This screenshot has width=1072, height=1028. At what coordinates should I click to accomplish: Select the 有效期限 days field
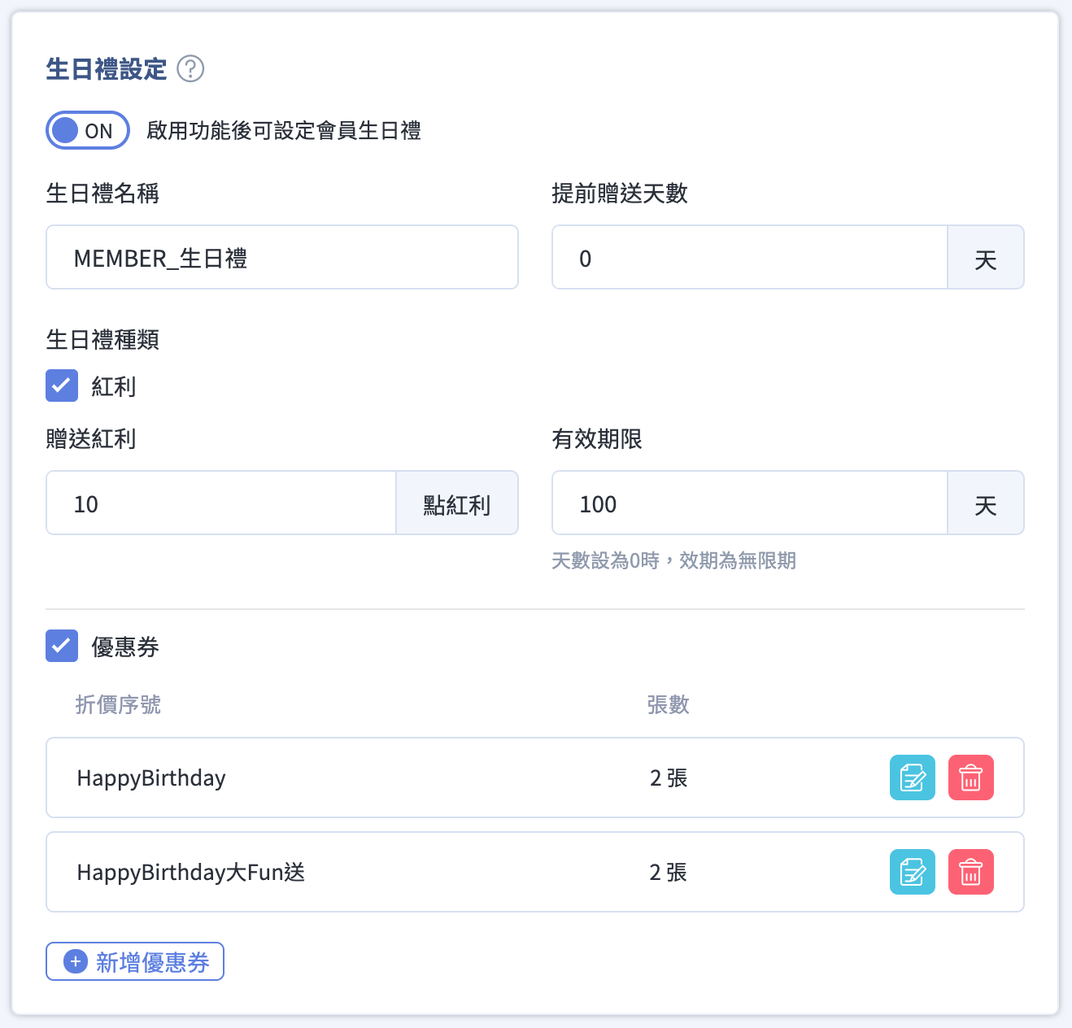pyautogui.click(x=749, y=503)
